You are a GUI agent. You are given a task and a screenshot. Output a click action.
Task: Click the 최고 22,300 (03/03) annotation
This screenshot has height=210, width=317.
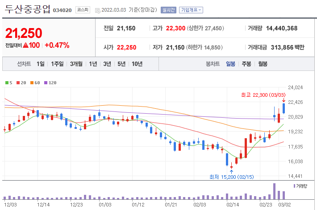[263, 95]
